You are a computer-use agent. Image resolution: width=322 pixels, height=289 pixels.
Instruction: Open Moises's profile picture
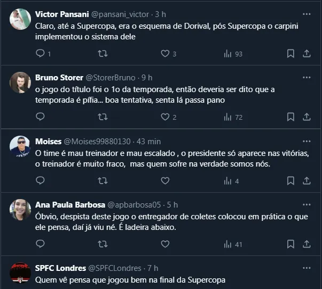pos(20,146)
